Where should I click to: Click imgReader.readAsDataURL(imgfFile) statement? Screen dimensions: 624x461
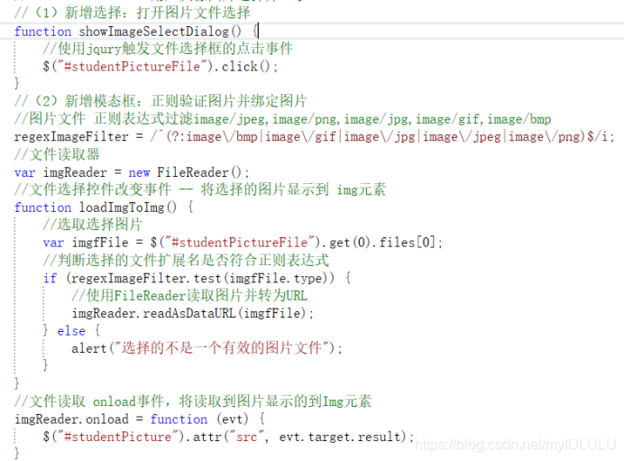coord(193,313)
